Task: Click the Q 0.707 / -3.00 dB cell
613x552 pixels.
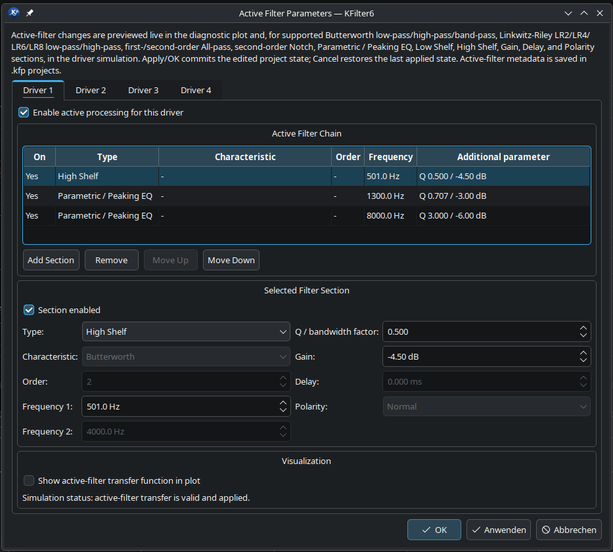Action: [x=503, y=196]
